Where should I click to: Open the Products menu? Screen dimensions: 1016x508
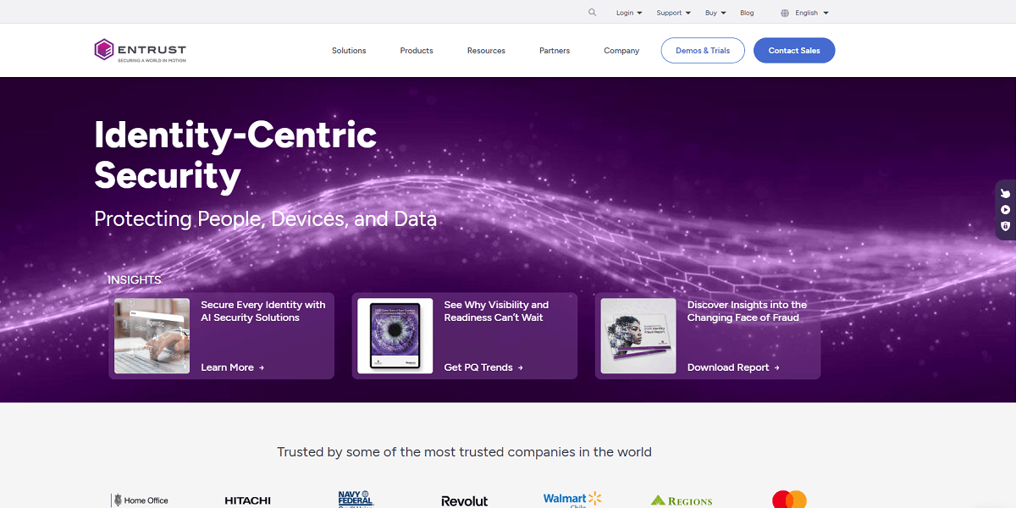pyautogui.click(x=417, y=51)
